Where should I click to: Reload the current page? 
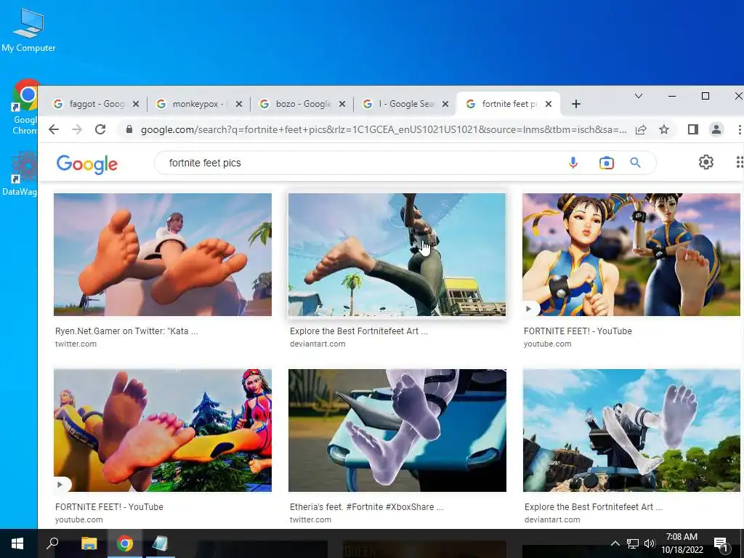pos(100,129)
